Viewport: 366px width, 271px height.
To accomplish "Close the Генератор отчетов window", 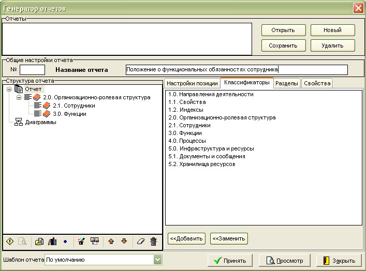I will click(x=358, y=8).
